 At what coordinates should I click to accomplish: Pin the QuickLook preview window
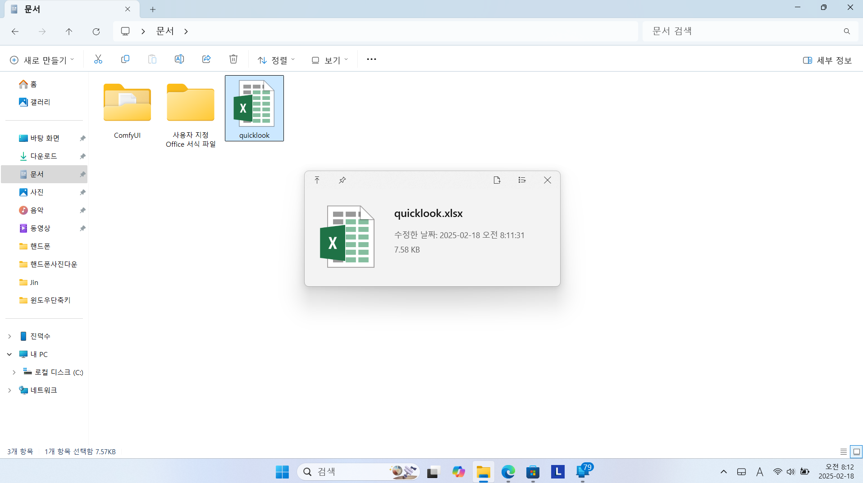[x=342, y=180]
